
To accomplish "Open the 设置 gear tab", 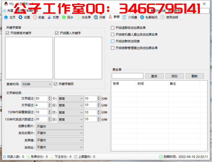I will pyautogui.click(x=24, y=17).
